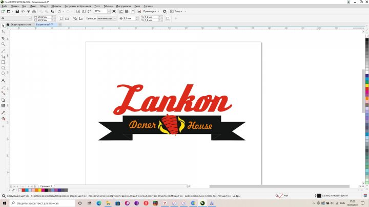Toggle snap off button

point(139,11)
